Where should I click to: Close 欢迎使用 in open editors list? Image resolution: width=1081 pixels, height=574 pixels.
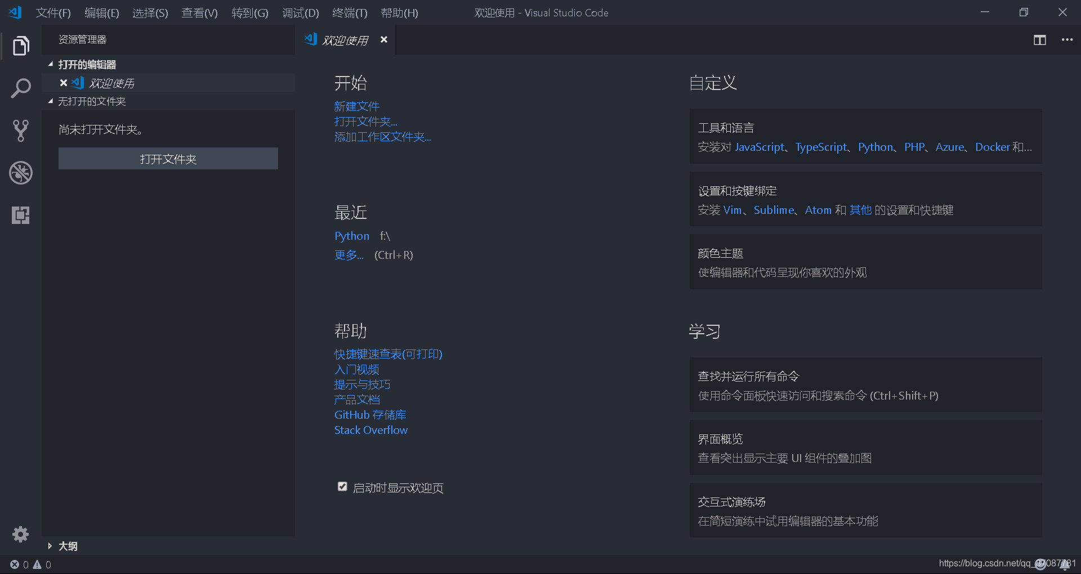(x=64, y=83)
